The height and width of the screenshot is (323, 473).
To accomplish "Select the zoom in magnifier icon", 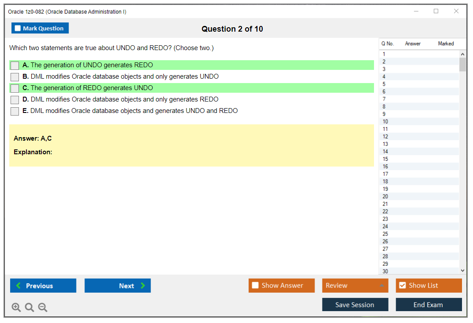I will pyautogui.click(x=16, y=307).
